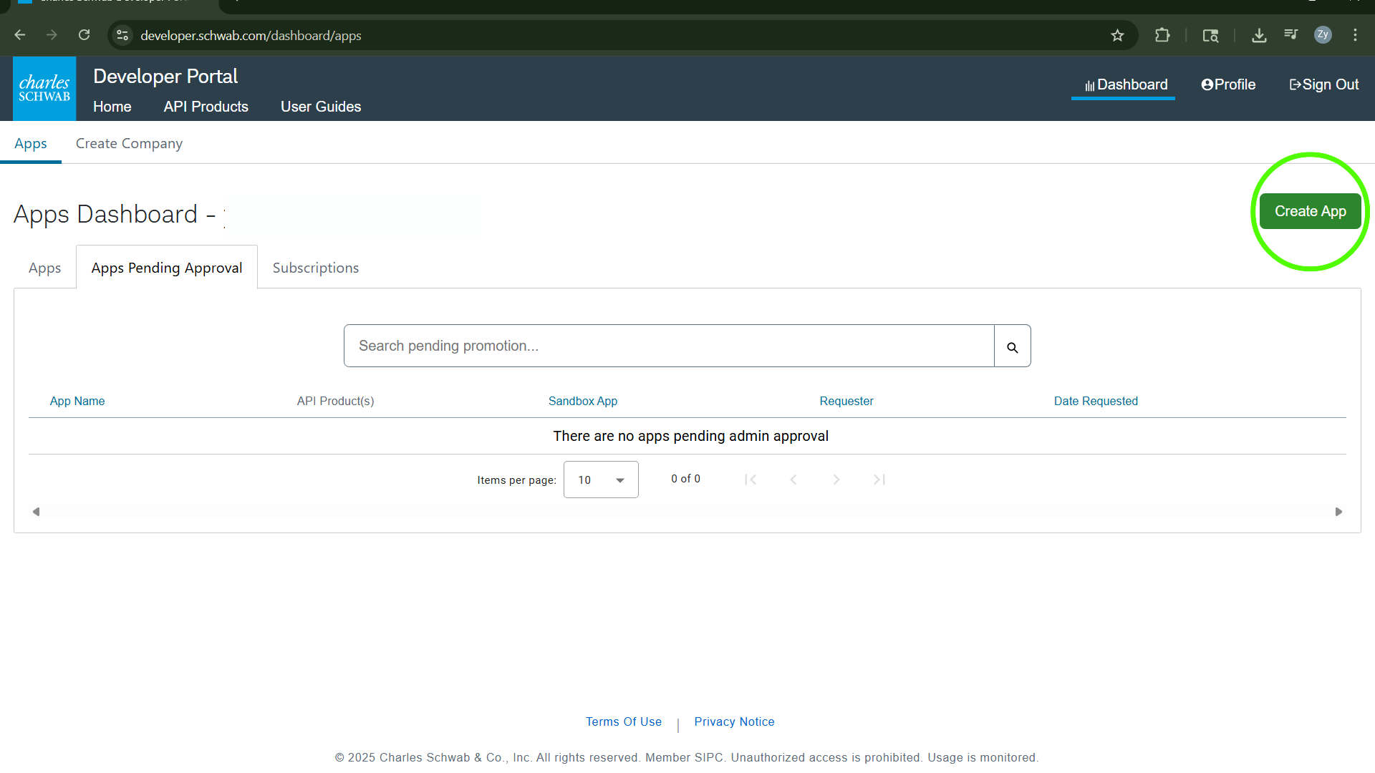Focus the search pending promotion field
This screenshot has width=1375, height=773.
668,346
